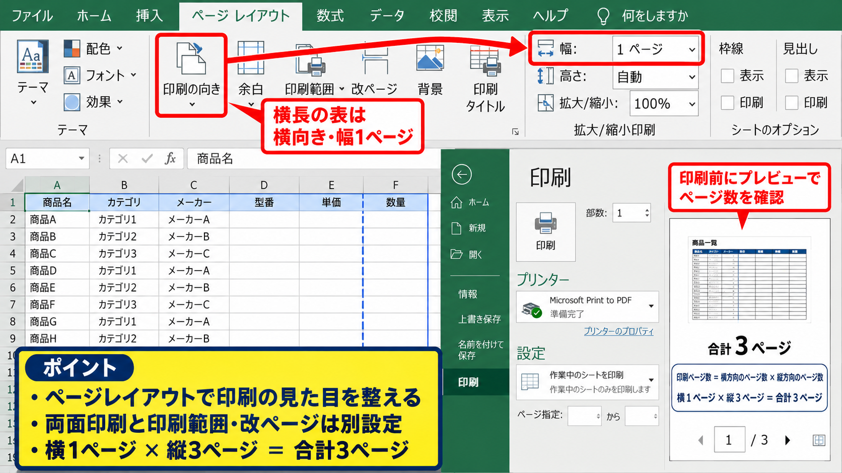Select column header D
The height and width of the screenshot is (473, 842).
click(264, 185)
